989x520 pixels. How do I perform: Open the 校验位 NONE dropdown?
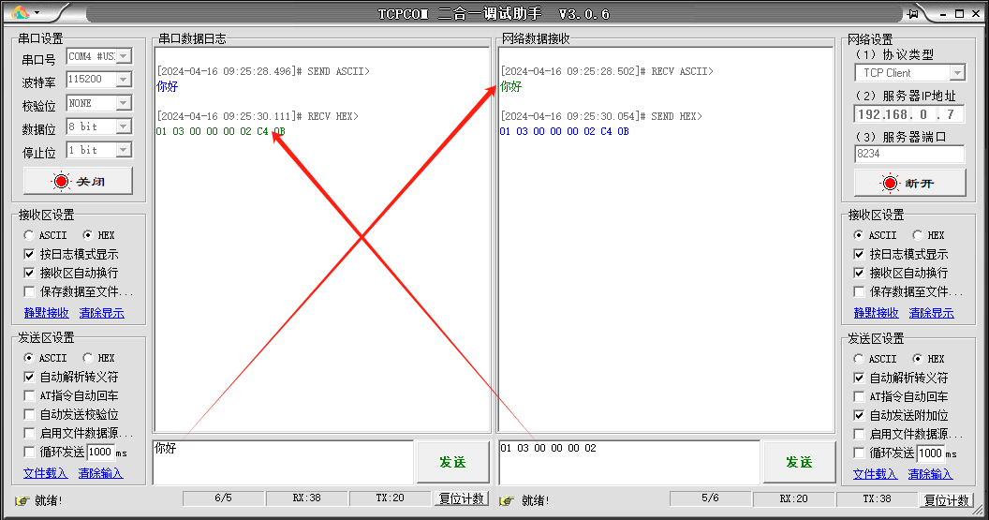click(x=124, y=103)
